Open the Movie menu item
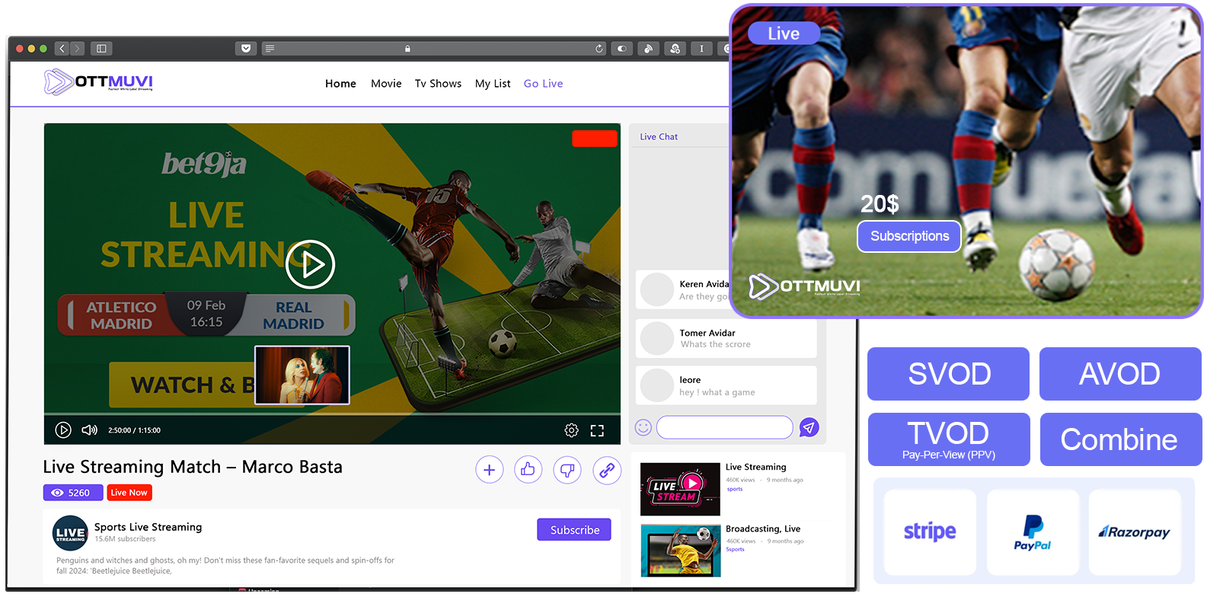The height and width of the screenshot is (594, 1207). [x=386, y=84]
